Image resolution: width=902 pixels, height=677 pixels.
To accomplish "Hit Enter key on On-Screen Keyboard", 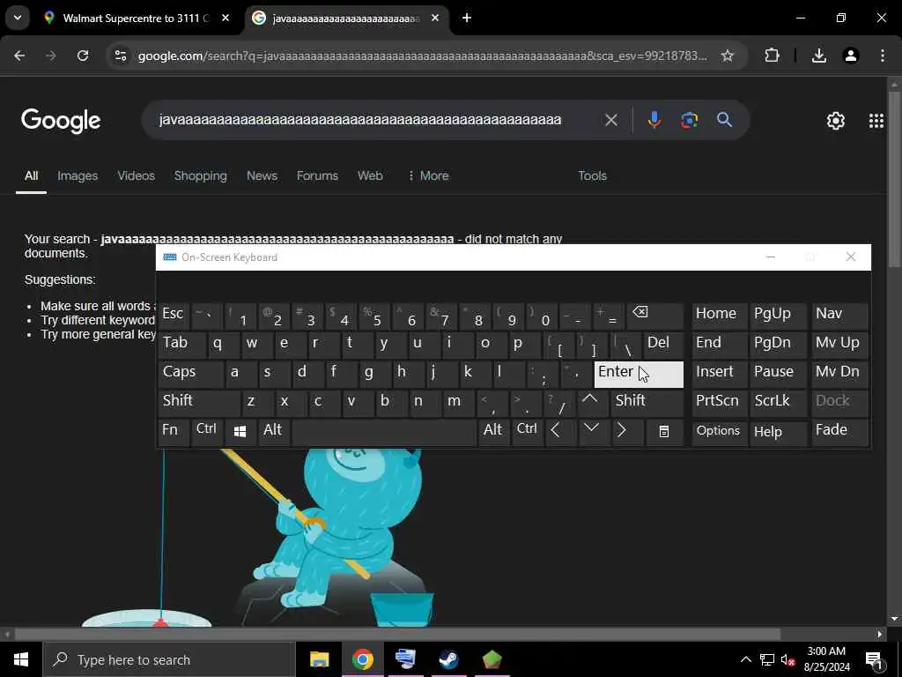I will pos(639,374).
